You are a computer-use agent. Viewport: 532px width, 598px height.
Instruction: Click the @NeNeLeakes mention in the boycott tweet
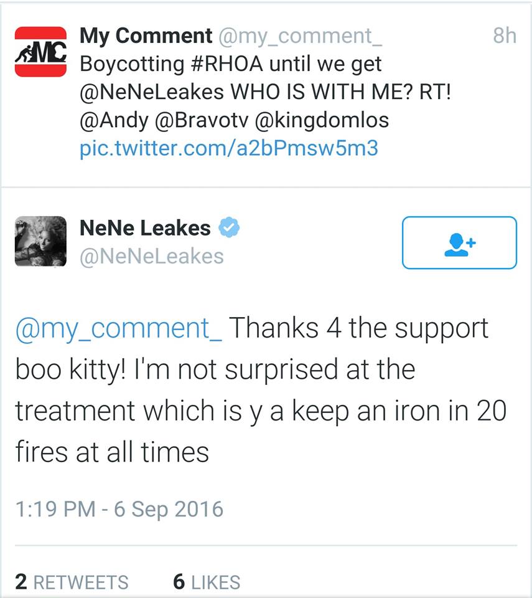(x=152, y=92)
